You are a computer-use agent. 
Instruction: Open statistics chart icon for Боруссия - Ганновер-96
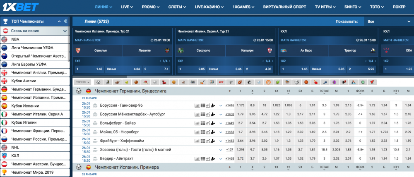coord(197,105)
